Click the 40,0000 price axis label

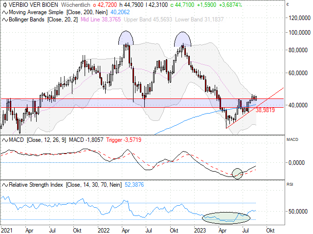(x=298, y=105)
